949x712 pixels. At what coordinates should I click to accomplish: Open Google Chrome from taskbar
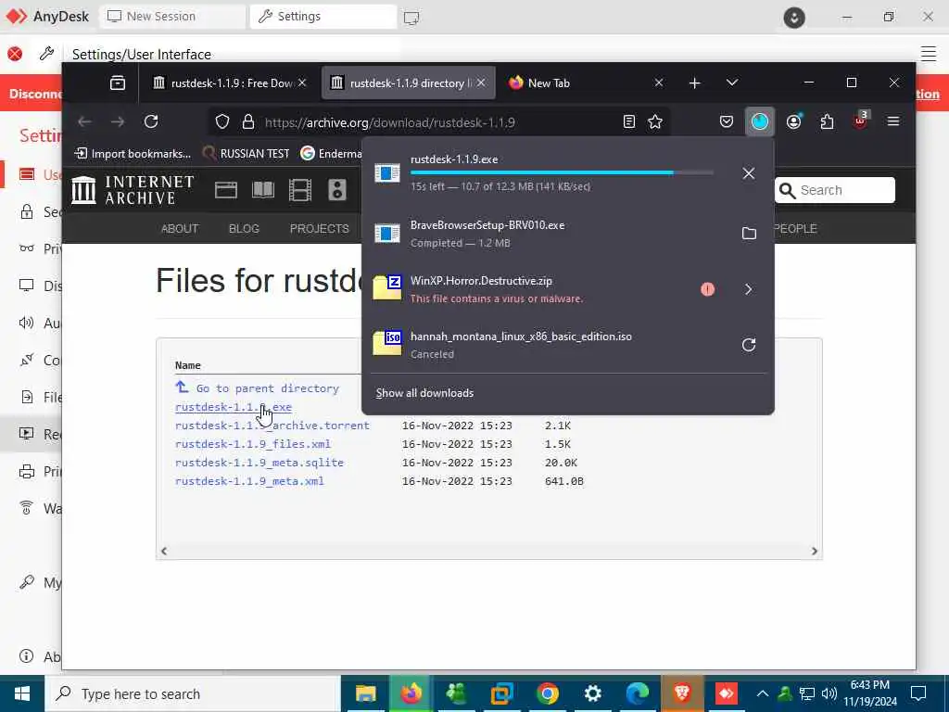(547, 693)
